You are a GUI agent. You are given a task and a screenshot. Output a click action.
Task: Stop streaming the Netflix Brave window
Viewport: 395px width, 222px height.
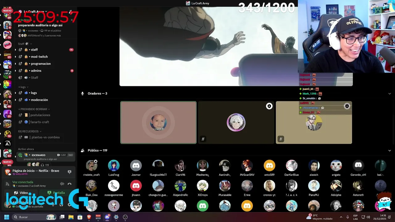[x=69, y=172]
